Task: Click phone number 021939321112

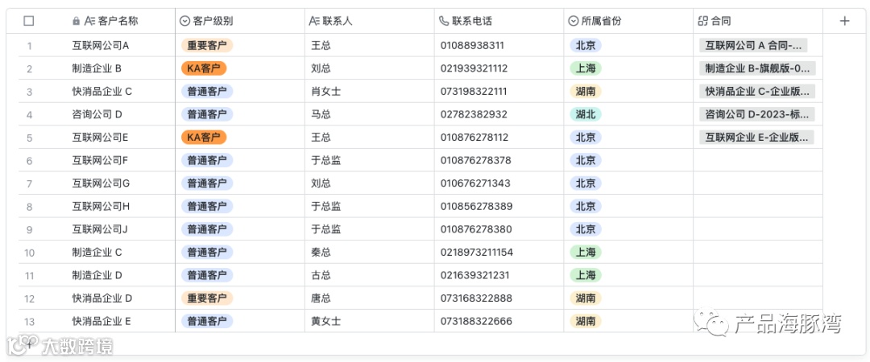Action: (x=474, y=68)
